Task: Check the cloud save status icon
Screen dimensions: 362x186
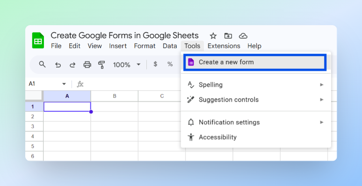Action: coord(243,36)
